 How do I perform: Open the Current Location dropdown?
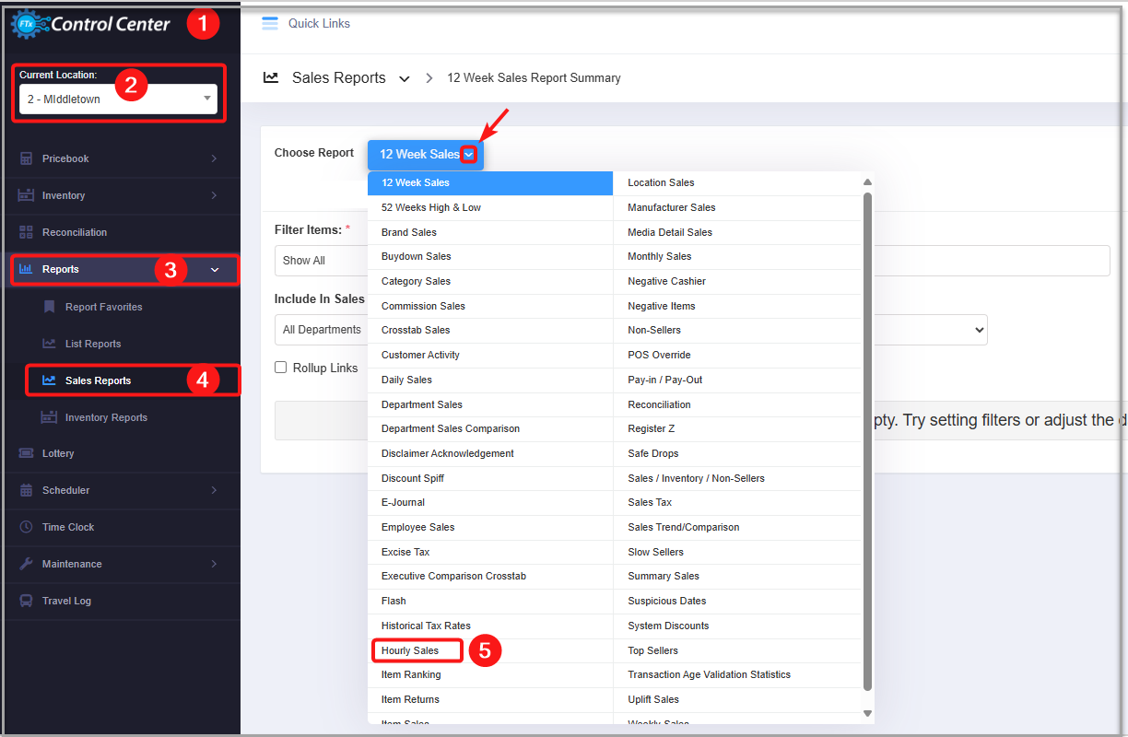(118, 99)
